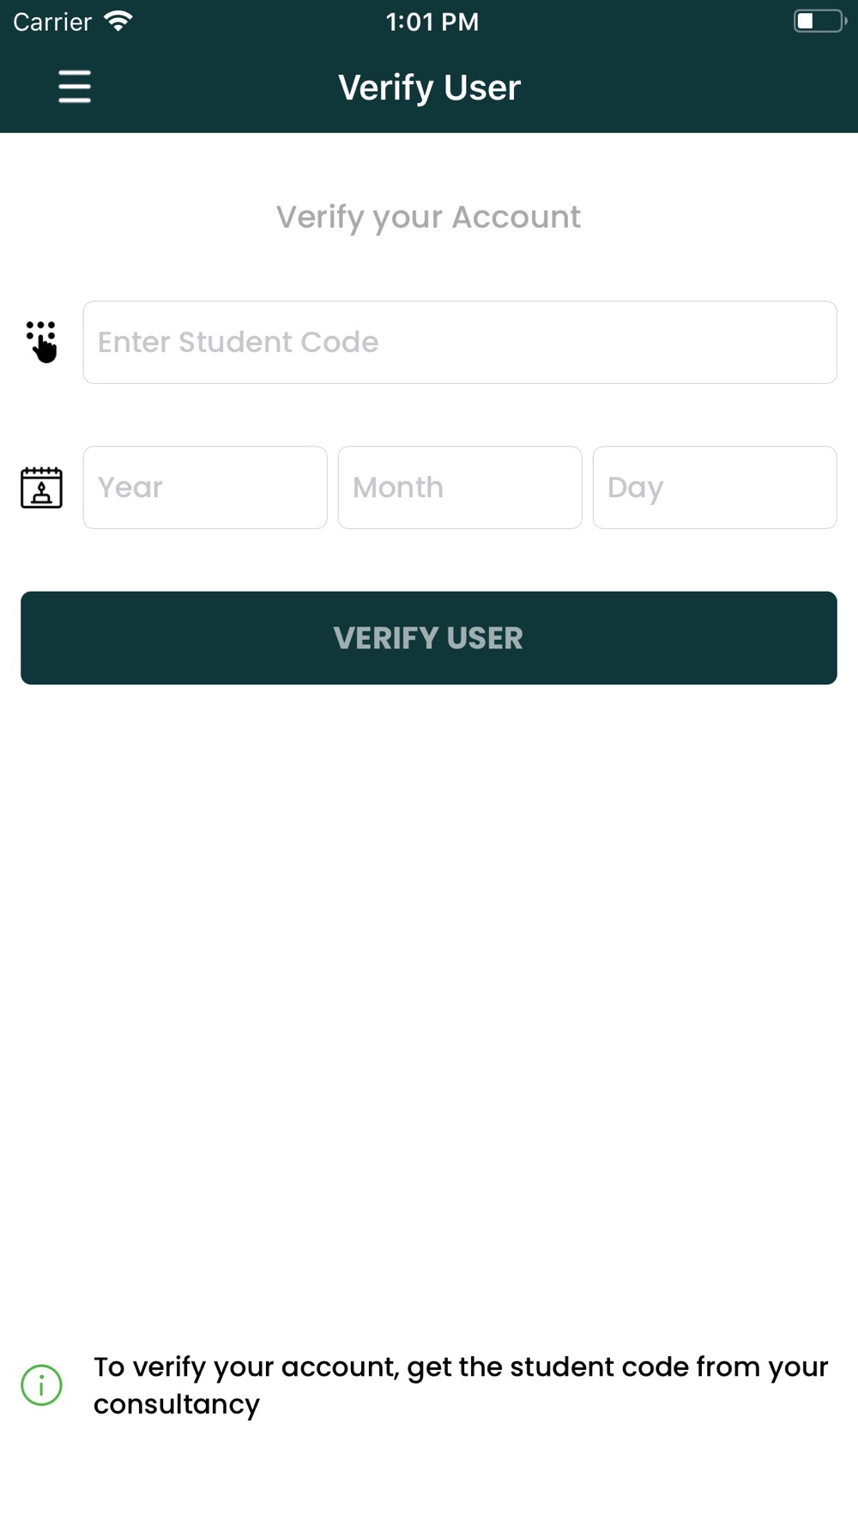The width and height of the screenshot is (858, 1527).
Task: Tap the Wi-Fi status icon
Action: (x=118, y=21)
